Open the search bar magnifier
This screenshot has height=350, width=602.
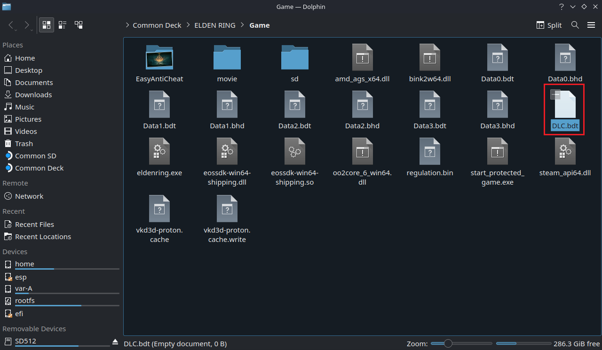575,25
